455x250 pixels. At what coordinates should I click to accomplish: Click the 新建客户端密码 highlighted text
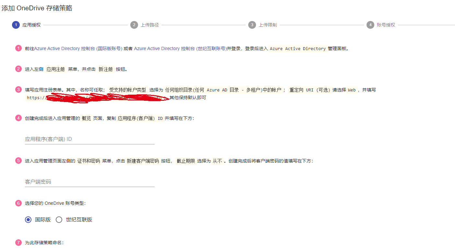(x=143, y=161)
